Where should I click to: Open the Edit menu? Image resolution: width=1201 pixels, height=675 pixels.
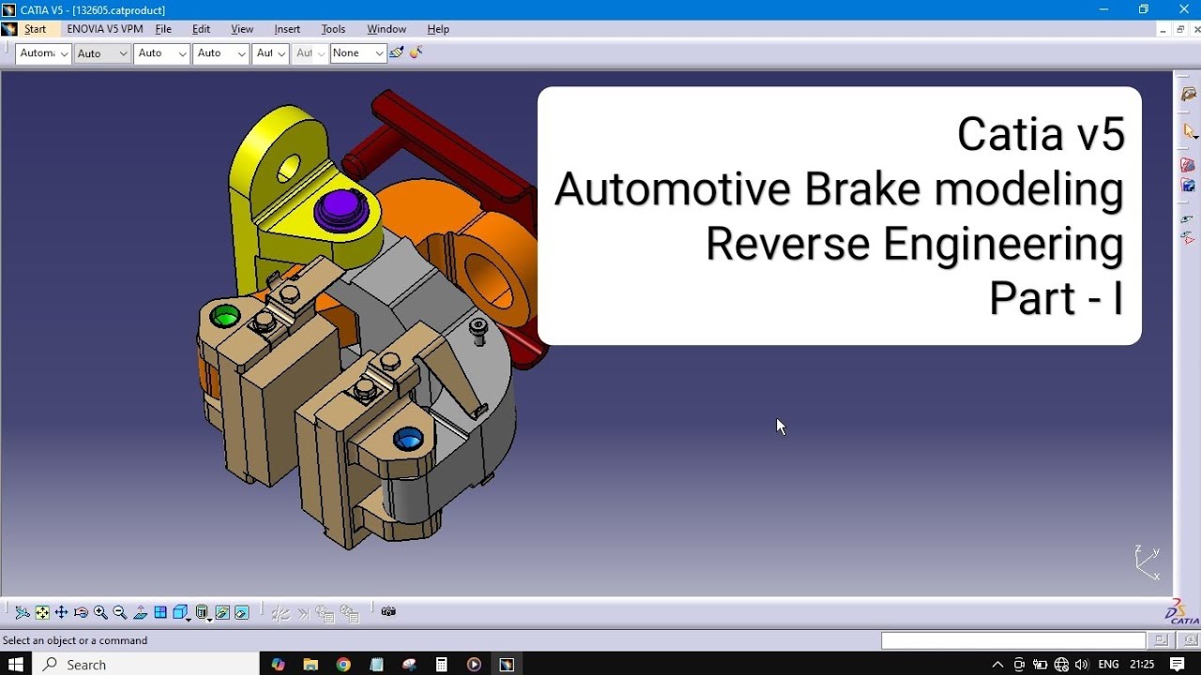pos(201,29)
